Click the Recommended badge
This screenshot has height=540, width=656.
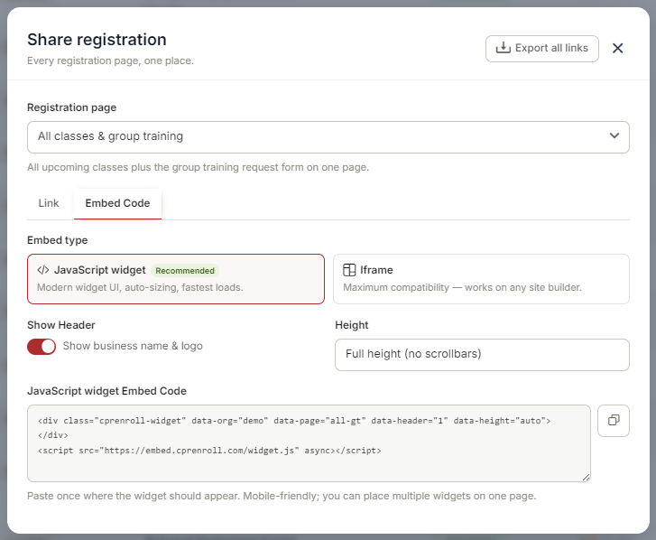(185, 271)
